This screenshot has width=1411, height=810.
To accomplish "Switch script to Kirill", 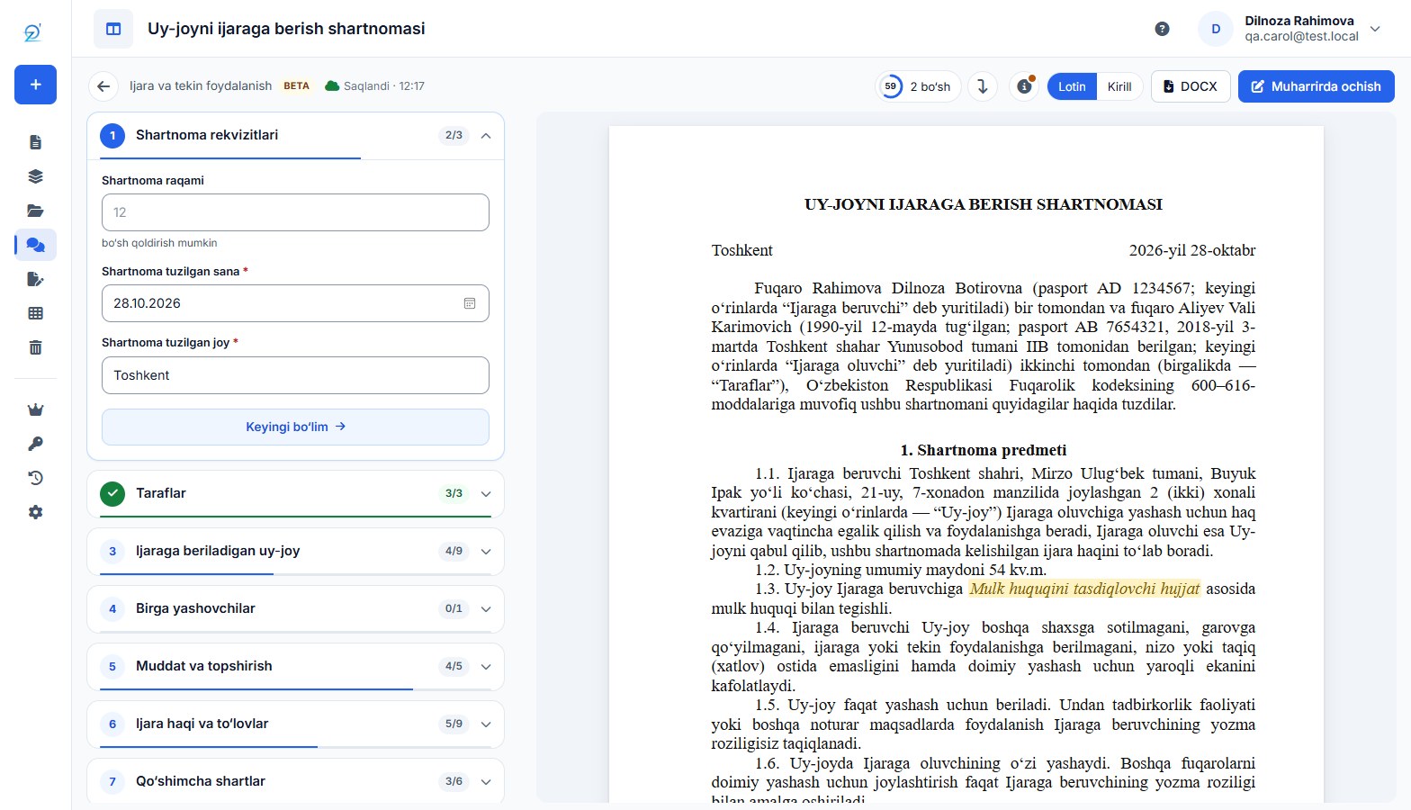I will pyautogui.click(x=1119, y=86).
